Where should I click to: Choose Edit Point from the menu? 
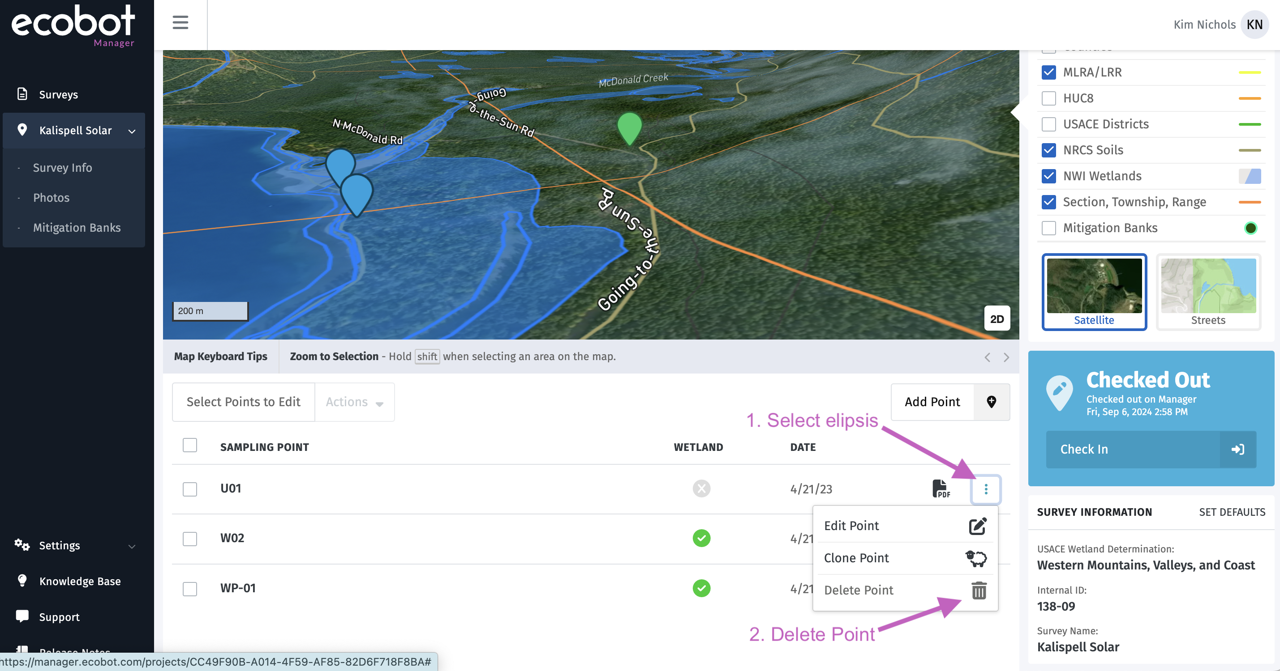click(851, 526)
